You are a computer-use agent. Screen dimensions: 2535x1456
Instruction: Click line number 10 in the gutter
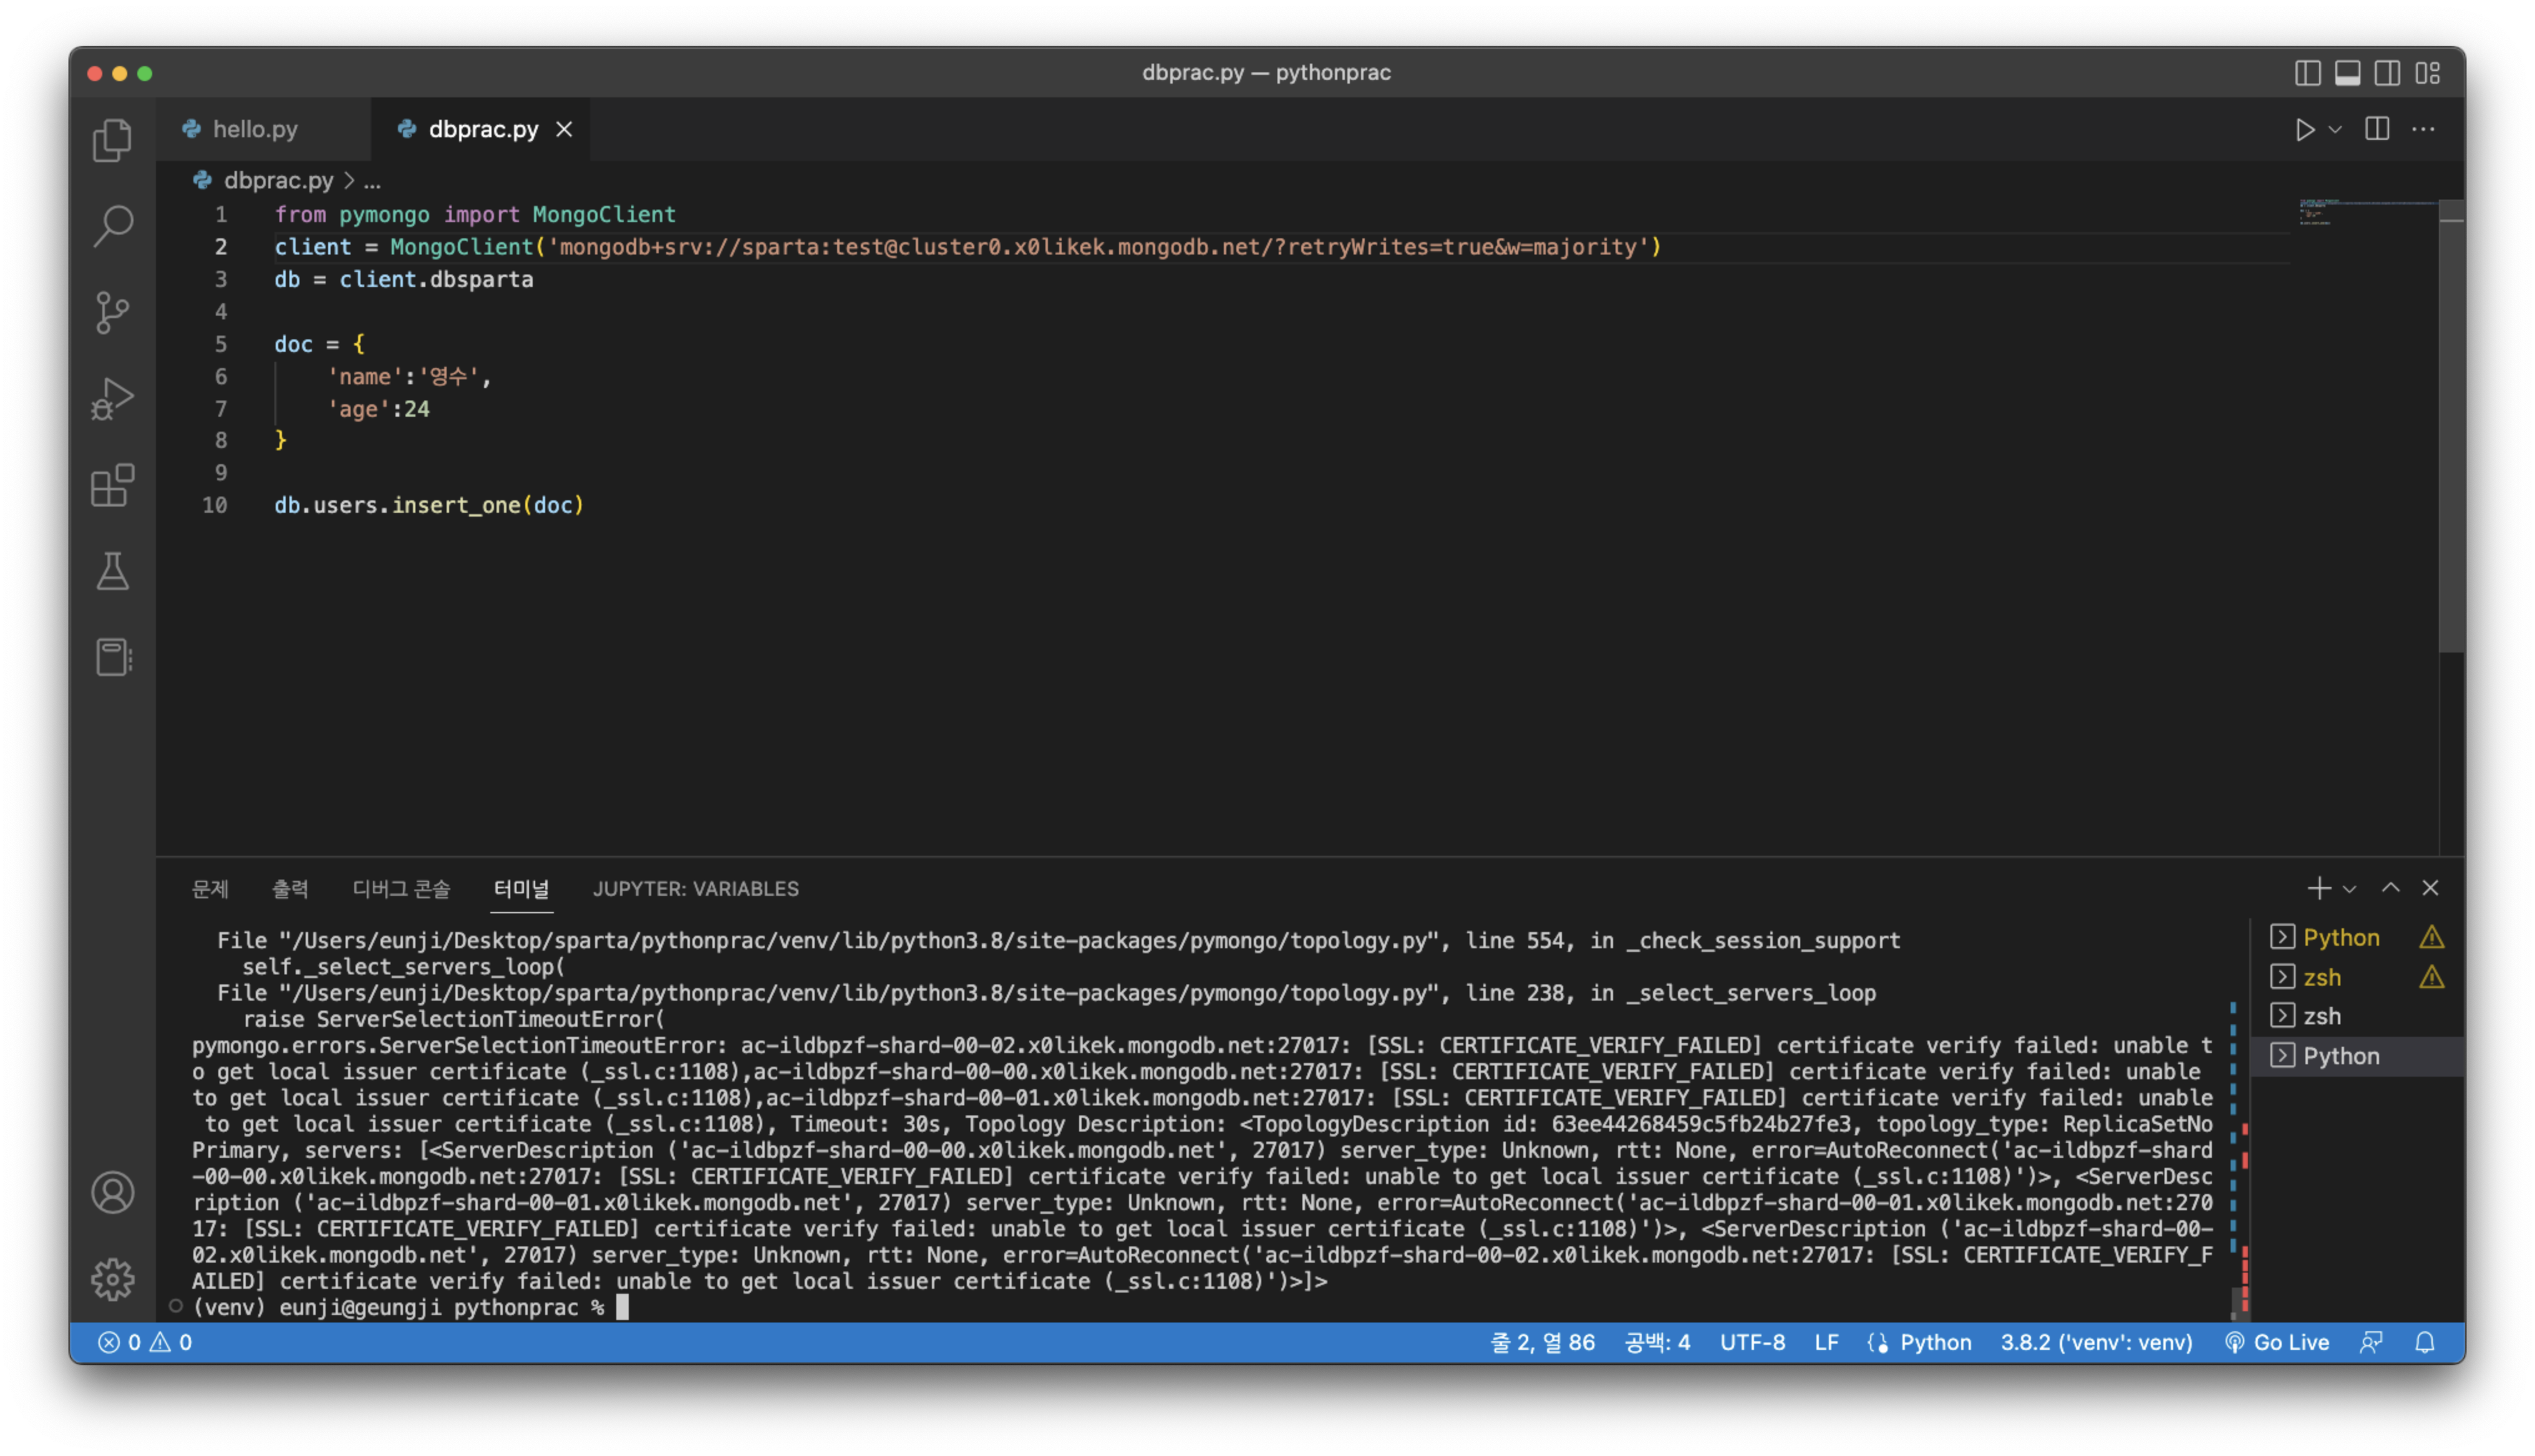tap(215, 505)
